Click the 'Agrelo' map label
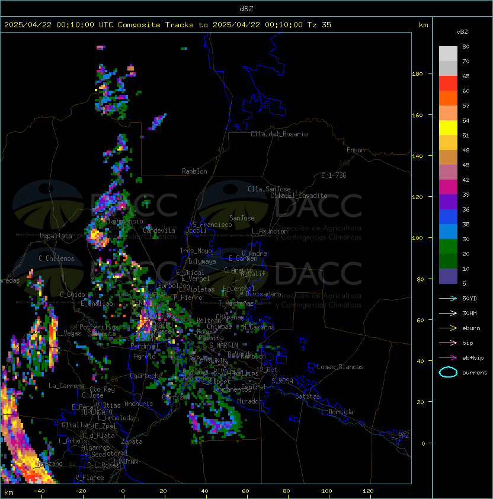Image resolution: width=493 pixels, height=499 pixels. pyautogui.click(x=145, y=356)
